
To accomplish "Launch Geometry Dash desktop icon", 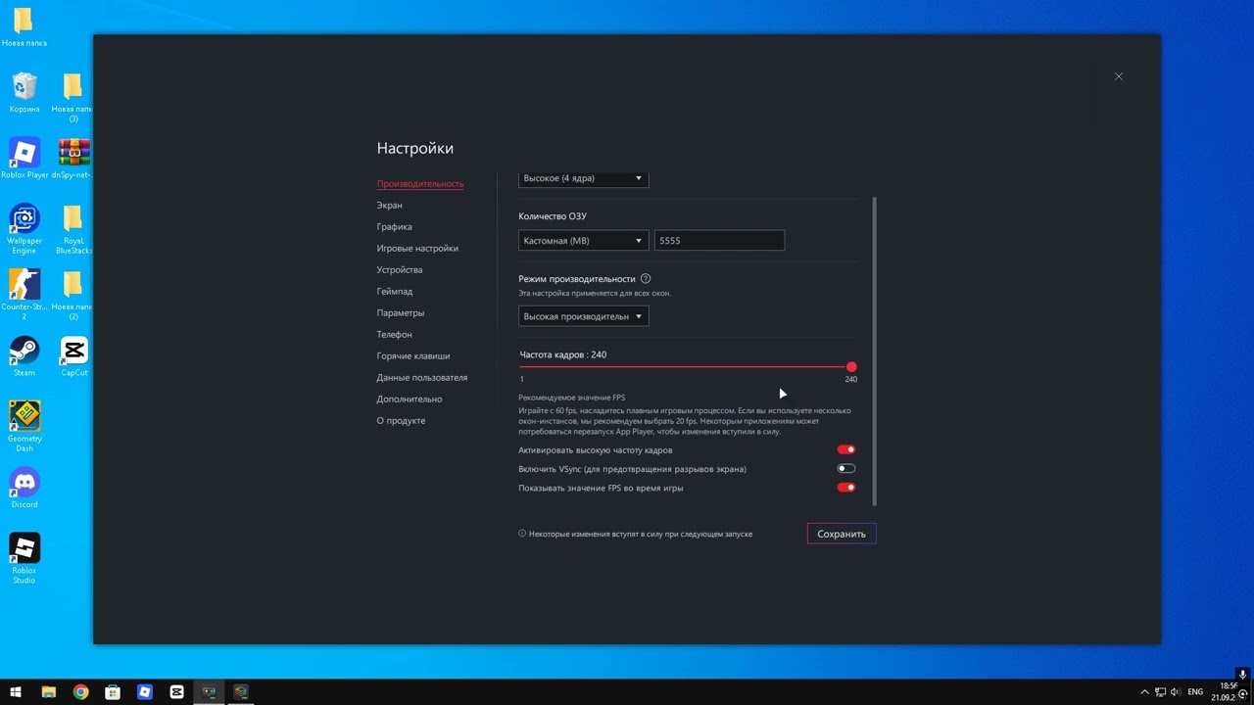I will point(24,426).
